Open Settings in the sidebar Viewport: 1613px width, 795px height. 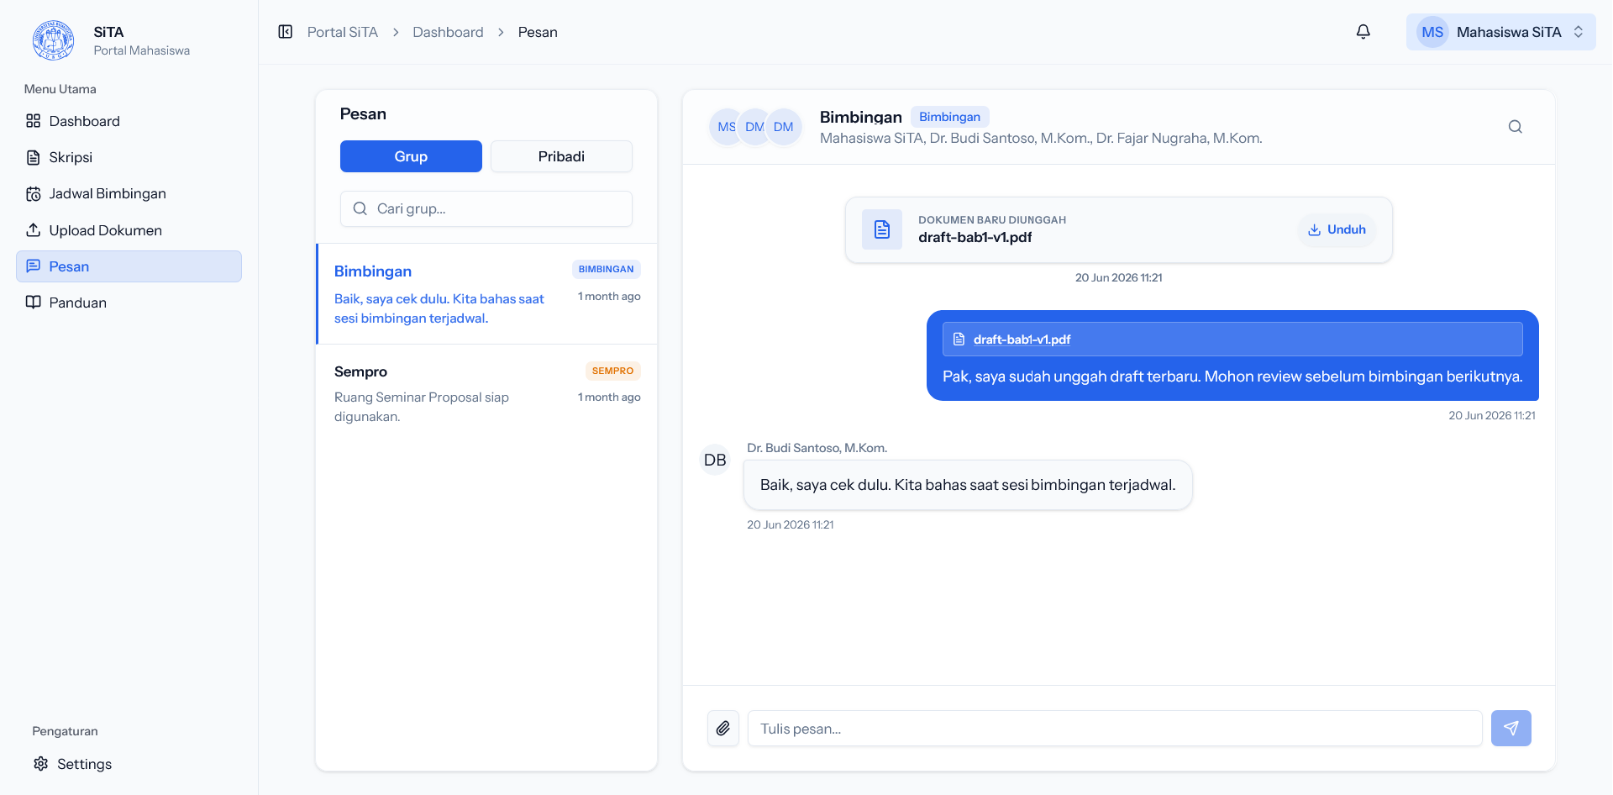coord(129,764)
